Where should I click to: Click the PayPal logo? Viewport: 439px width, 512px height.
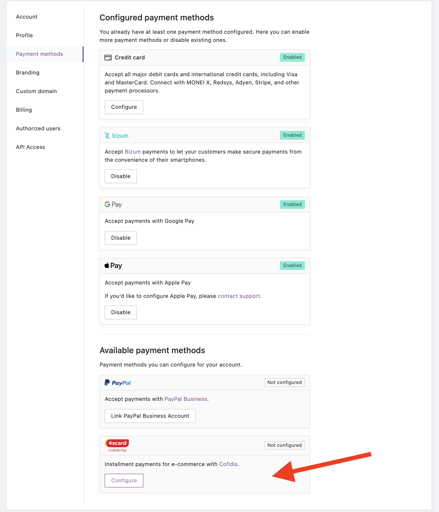point(118,383)
